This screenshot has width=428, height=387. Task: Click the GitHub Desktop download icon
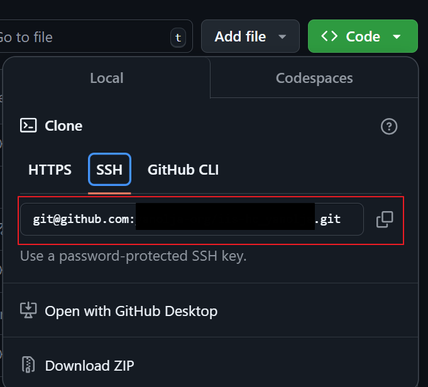(x=28, y=310)
